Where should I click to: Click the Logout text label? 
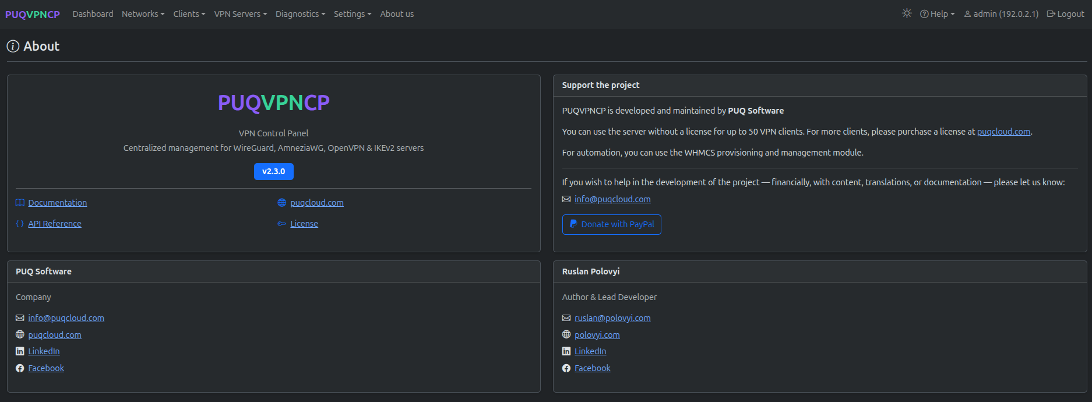pos(1071,14)
